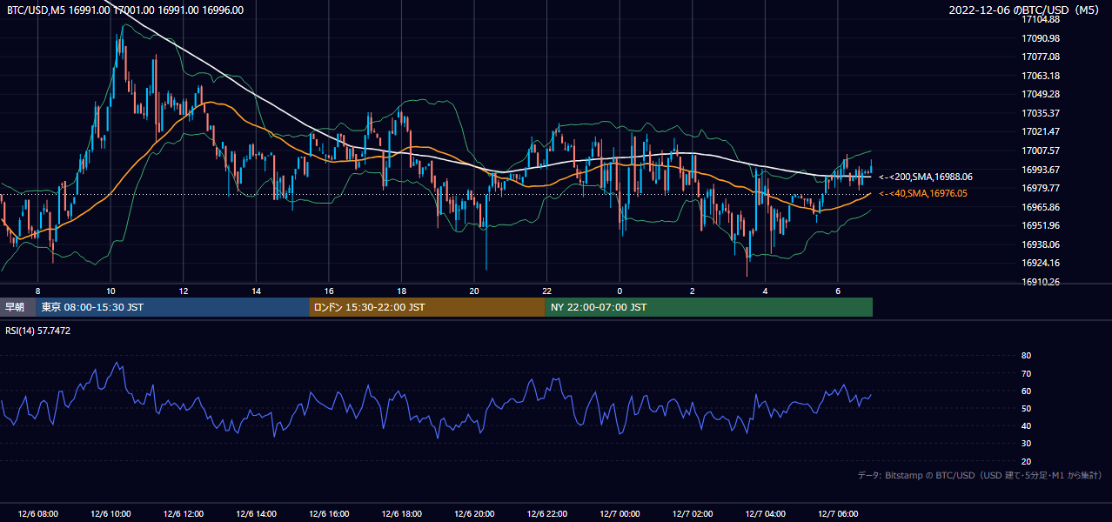The height and width of the screenshot is (522, 1112).
Task: Click the 12/6 12:00 time label
Action: point(183,514)
